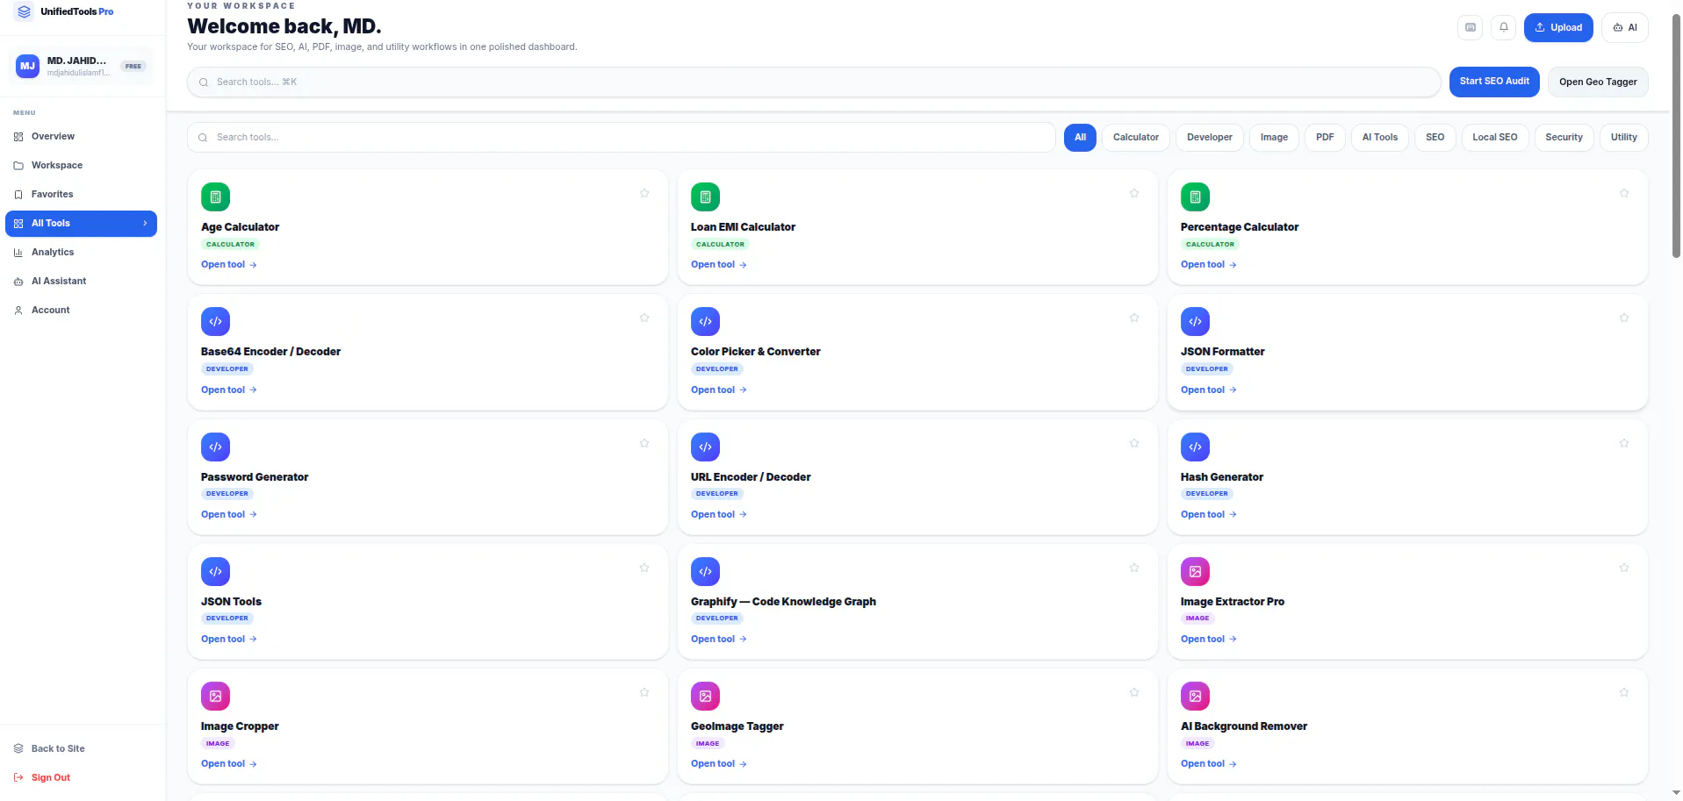This screenshot has height=801, width=1683.
Task: Star the Hash Generator card
Action: coord(1624,443)
